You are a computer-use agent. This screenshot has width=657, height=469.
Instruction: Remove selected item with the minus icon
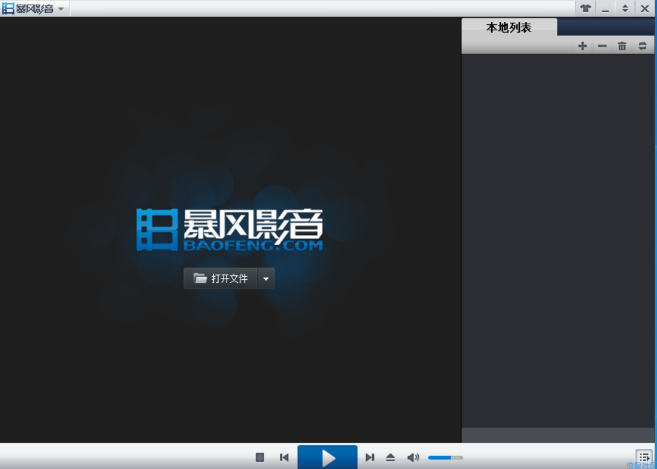602,46
